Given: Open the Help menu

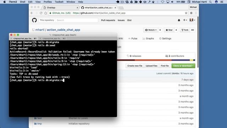Looking at the screenshot, I should (x=81, y=2).
